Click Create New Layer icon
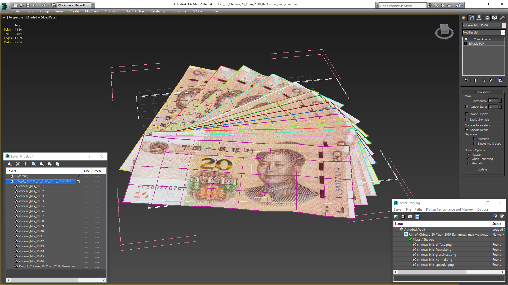The width and height of the screenshot is (508, 285). [10, 164]
